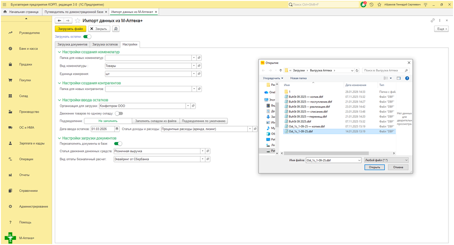454x245 pixels.
Task: Open the history clock icon
Action: 371,4
